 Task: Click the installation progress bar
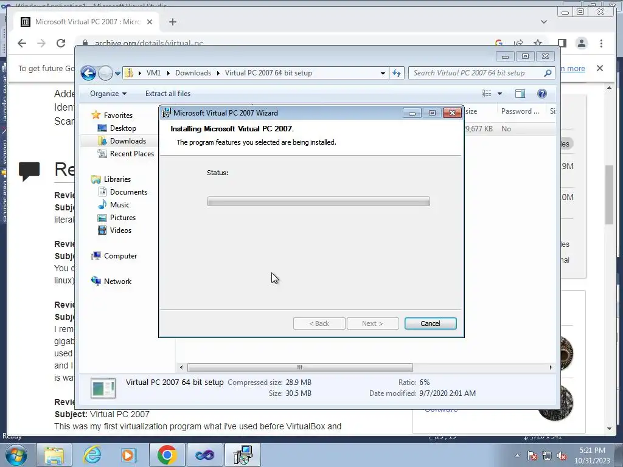(x=318, y=201)
